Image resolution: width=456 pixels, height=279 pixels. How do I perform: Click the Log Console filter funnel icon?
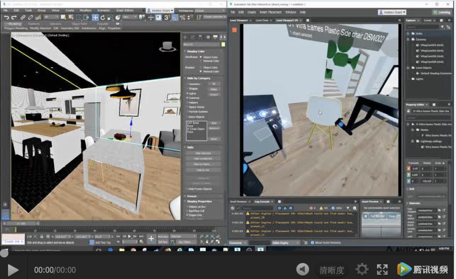click(348, 208)
